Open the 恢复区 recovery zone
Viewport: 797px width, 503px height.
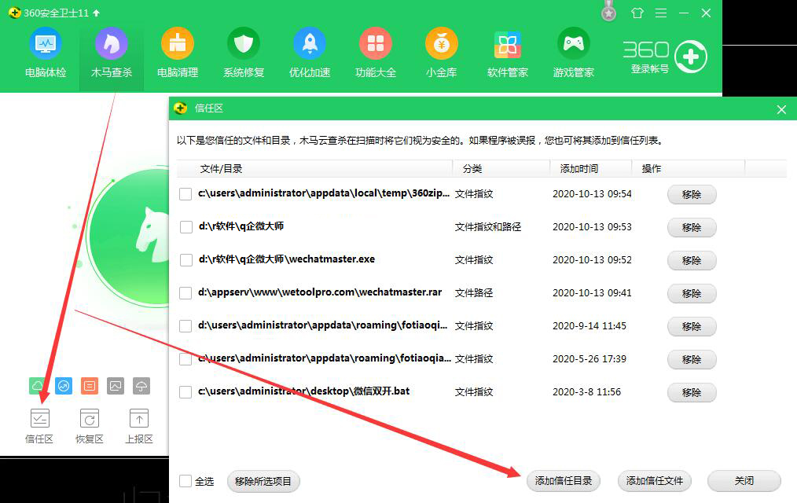90,426
